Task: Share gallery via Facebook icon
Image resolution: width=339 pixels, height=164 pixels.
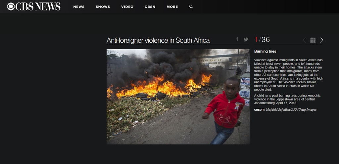Action: (237, 39)
